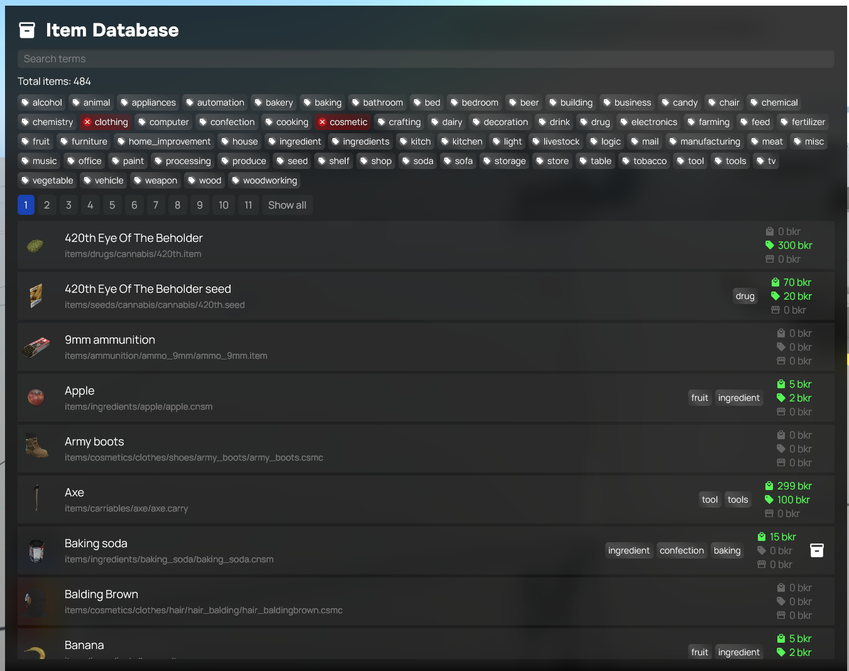The width and height of the screenshot is (849, 671).
Task: Filter by the farming tag
Action: 708,122
